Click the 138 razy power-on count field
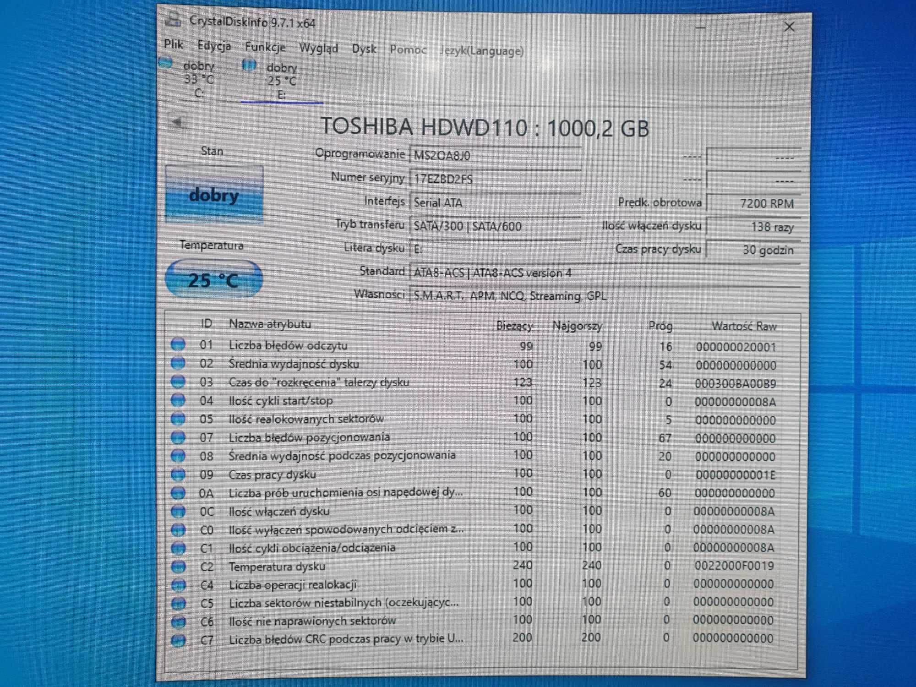The width and height of the screenshot is (916, 687). click(x=753, y=227)
